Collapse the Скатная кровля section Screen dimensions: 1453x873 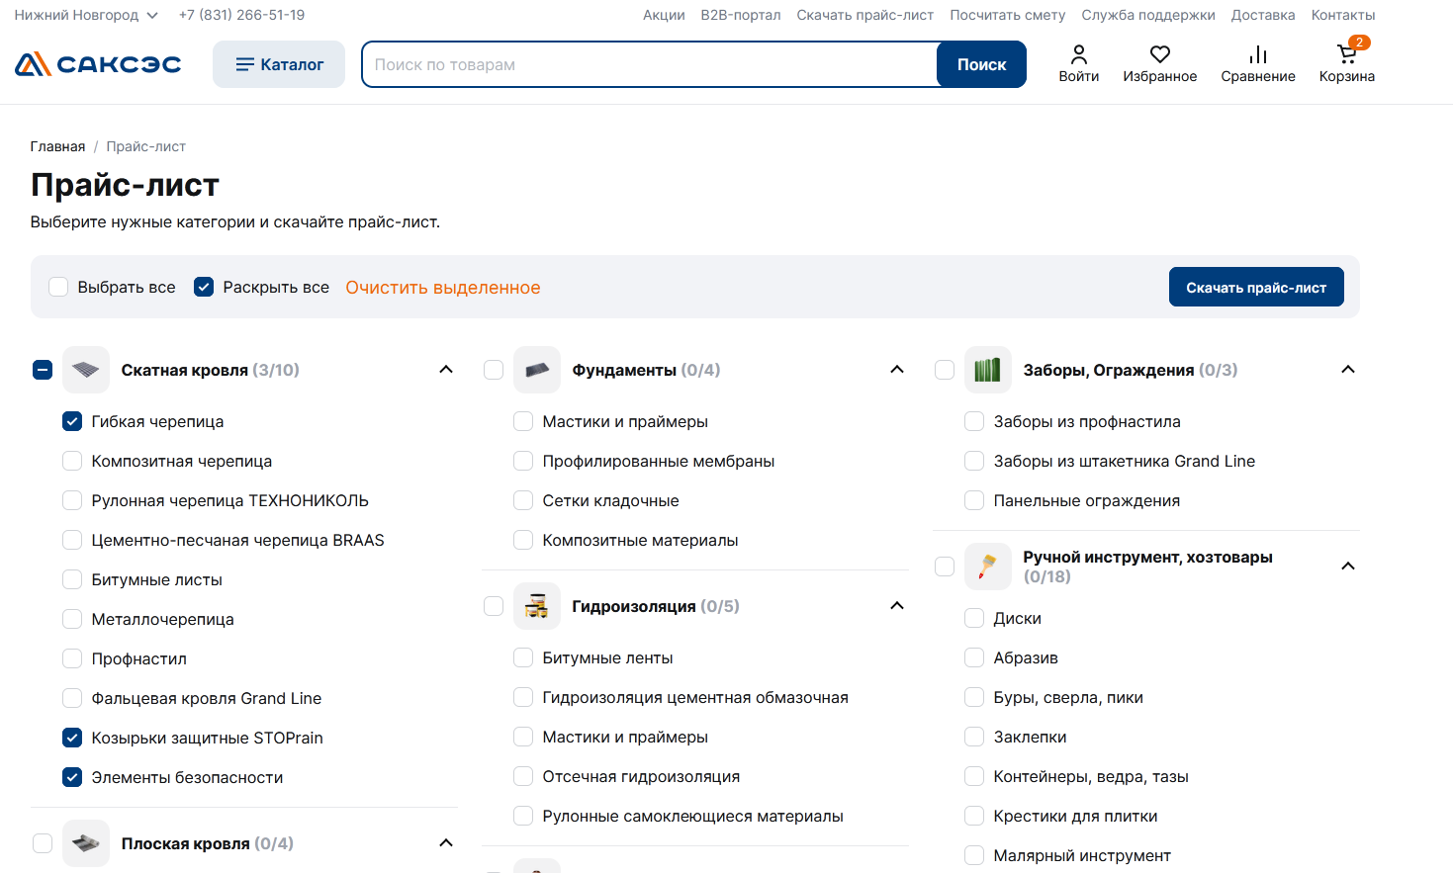(446, 370)
